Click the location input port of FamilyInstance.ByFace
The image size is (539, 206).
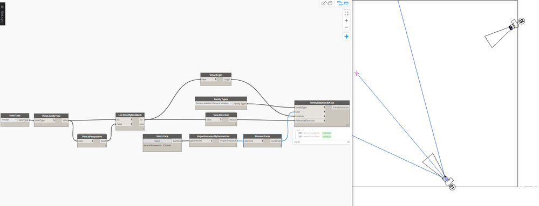pos(310,116)
